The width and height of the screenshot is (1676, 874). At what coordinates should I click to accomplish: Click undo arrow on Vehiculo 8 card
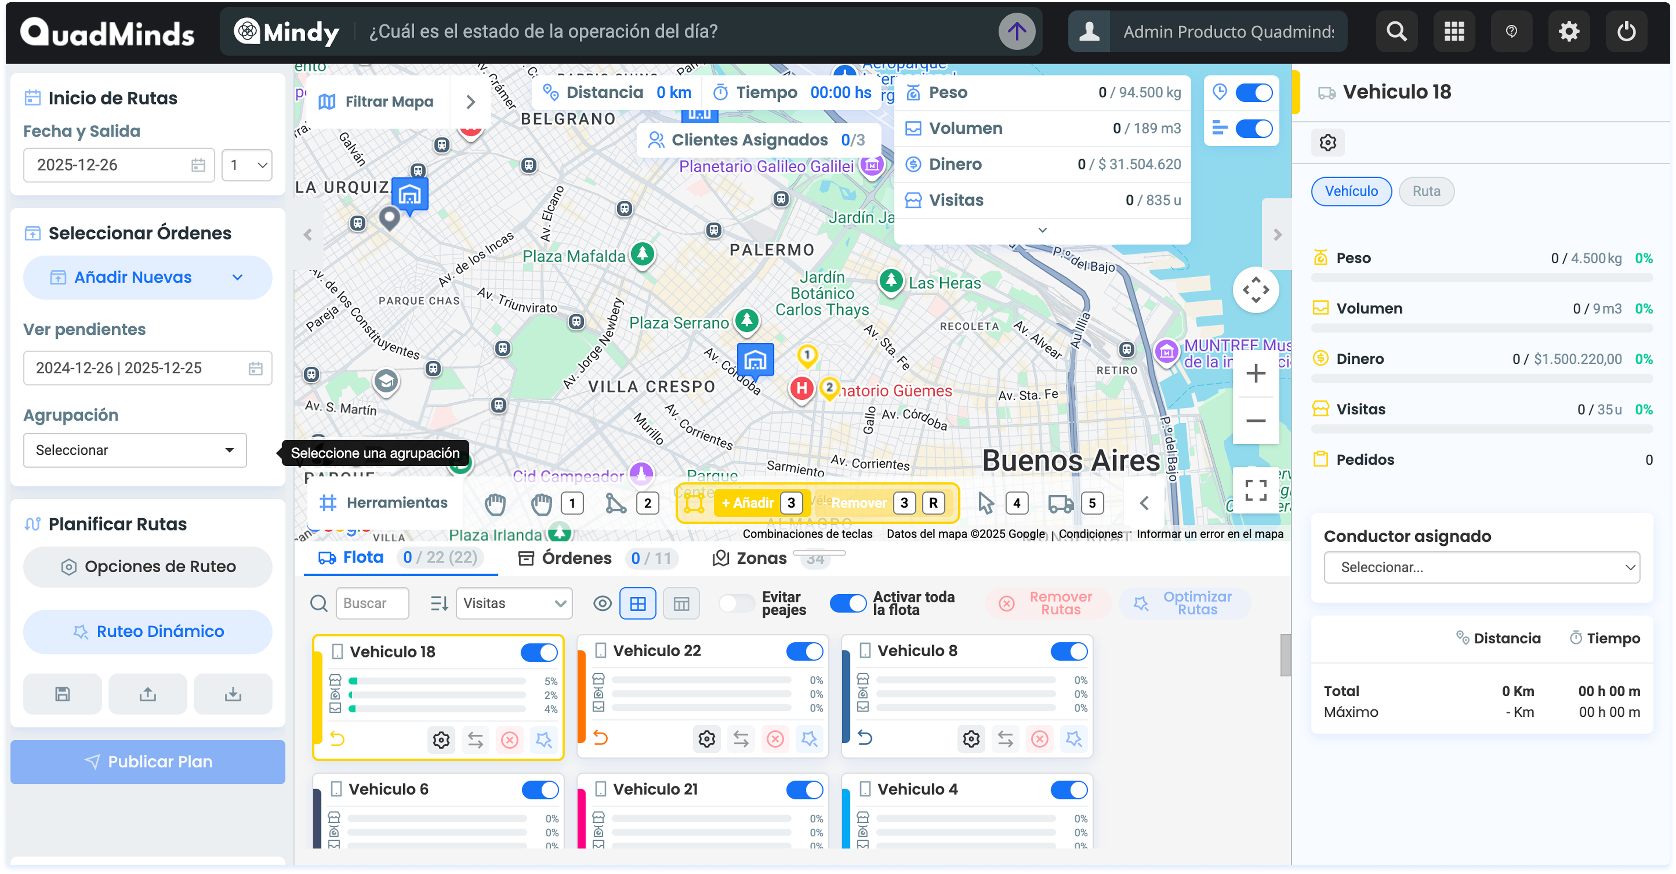tap(865, 738)
